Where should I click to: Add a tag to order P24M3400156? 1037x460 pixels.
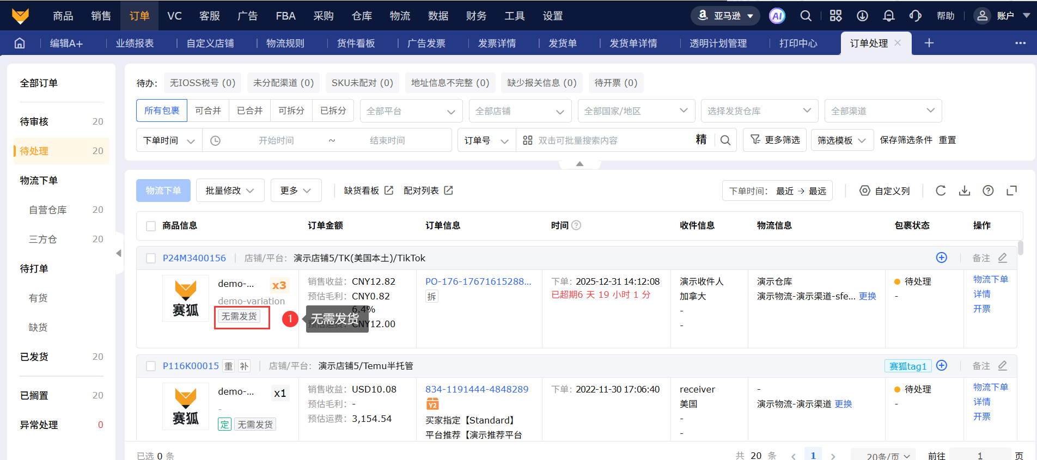[x=942, y=257]
